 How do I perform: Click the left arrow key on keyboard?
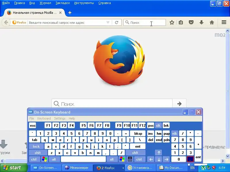151,159
